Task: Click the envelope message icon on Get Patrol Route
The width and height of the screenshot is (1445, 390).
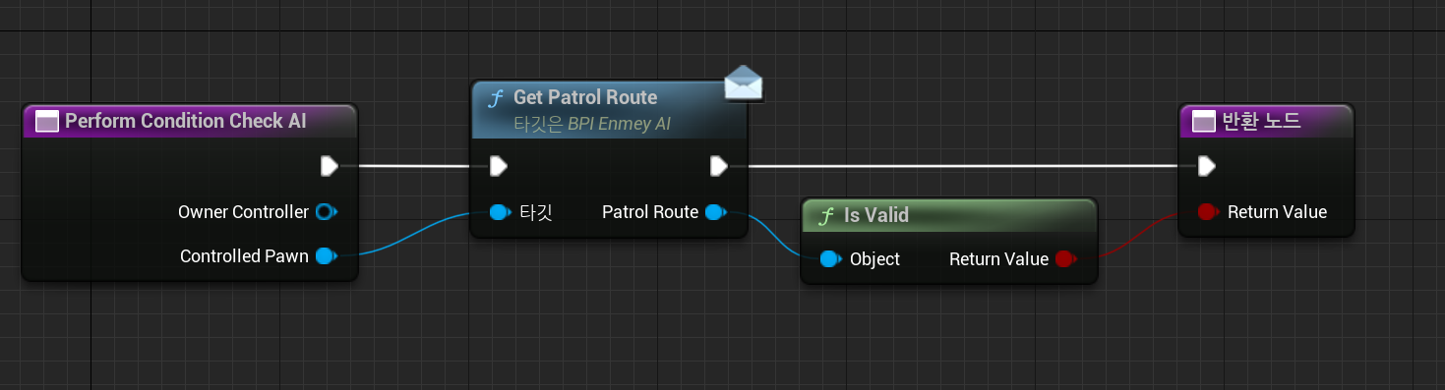Action: click(x=744, y=83)
